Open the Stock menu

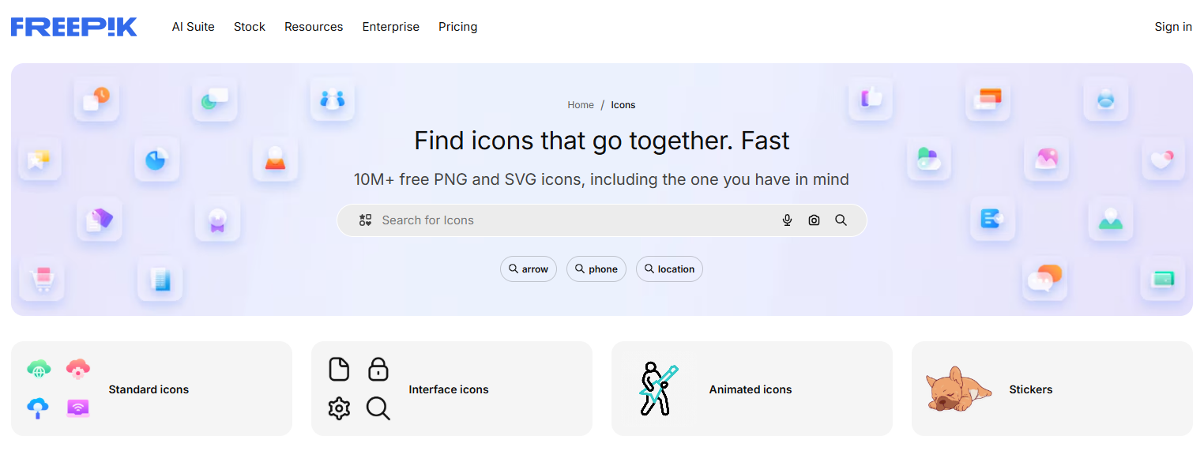click(x=250, y=27)
